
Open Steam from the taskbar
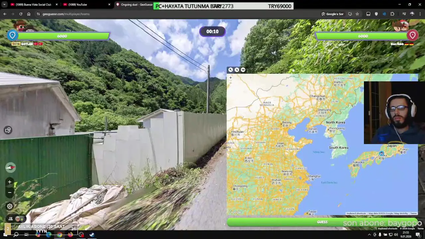(x=92, y=235)
